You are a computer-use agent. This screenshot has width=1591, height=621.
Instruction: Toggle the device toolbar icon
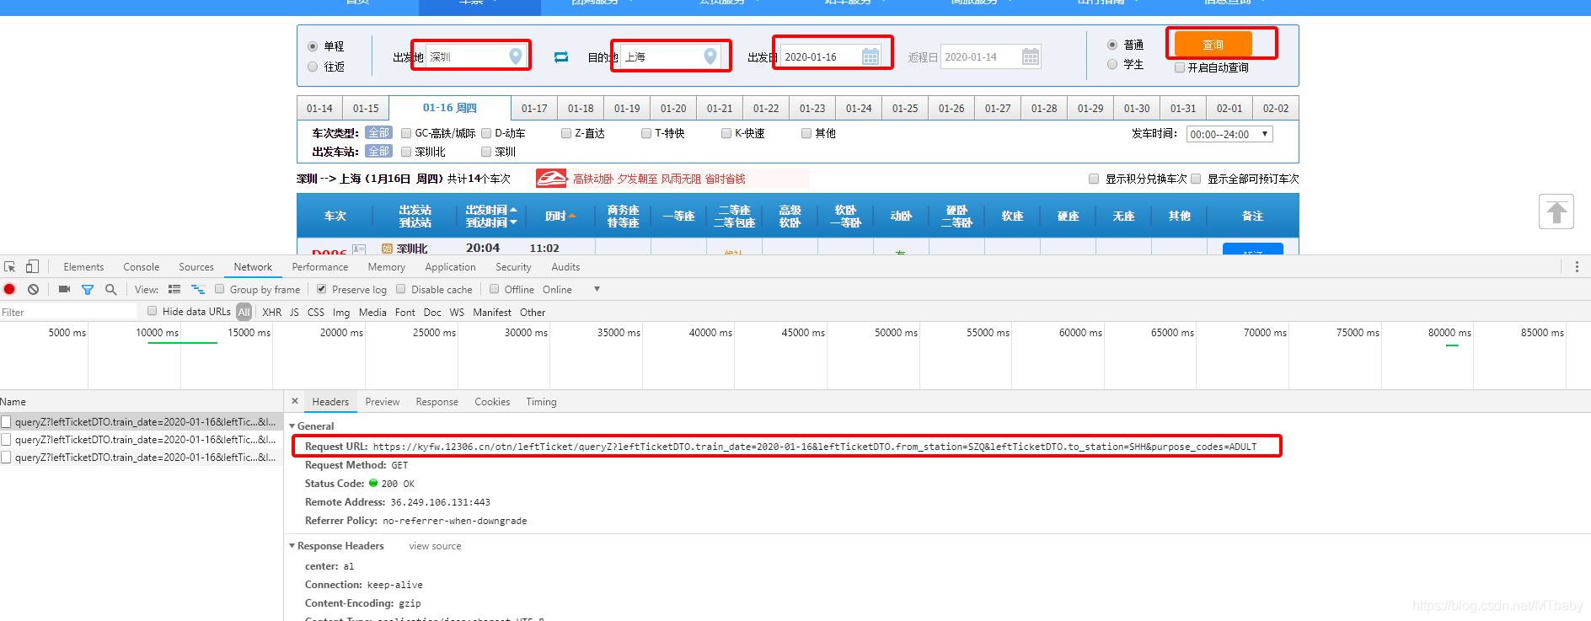(x=32, y=266)
